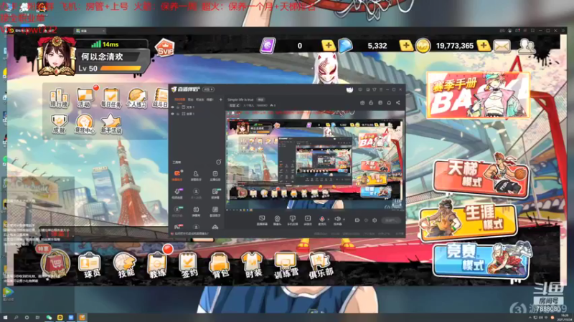Image resolution: width=574 pixels, height=322 pixels.
Task: Add diamonds with the plus button
Action: click(x=405, y=46)
